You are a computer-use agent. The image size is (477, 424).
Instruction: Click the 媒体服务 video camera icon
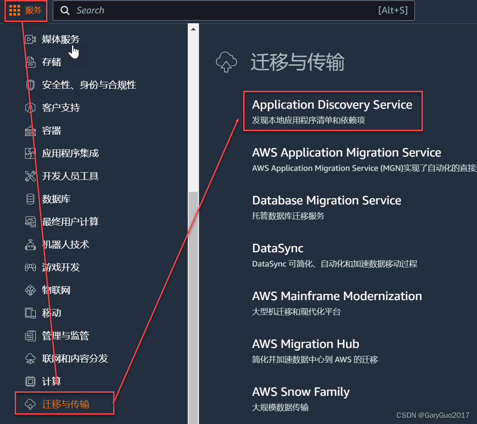tap(30, 39)
